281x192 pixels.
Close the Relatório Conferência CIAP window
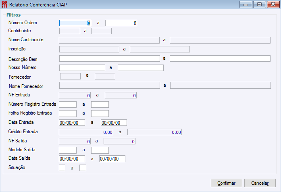(273, 4)
